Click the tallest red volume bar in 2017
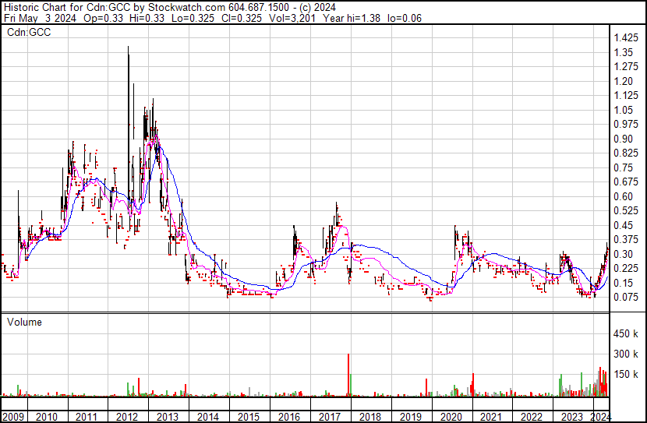Image resolution: width=647 pixels, height=423 pixels. tap(348, 375)
